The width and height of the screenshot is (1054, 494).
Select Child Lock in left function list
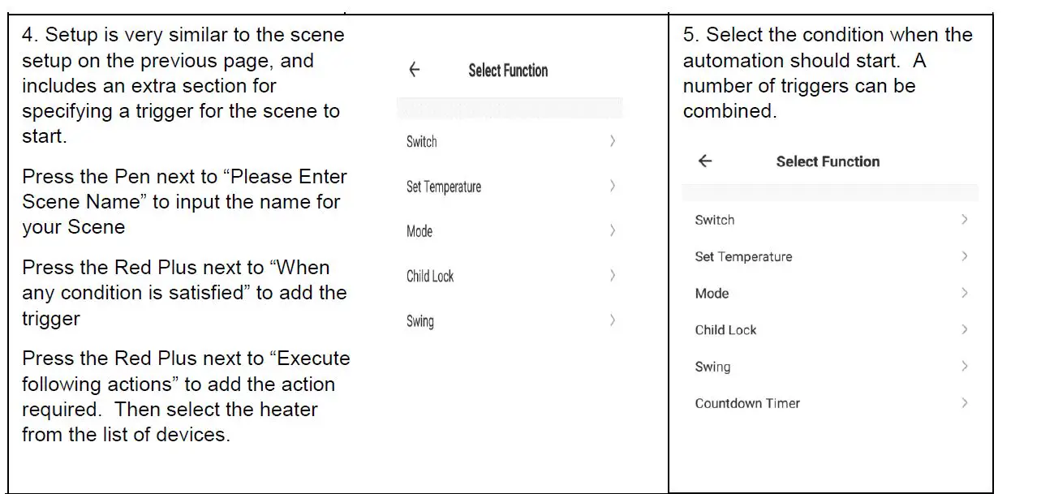(430, 276)
